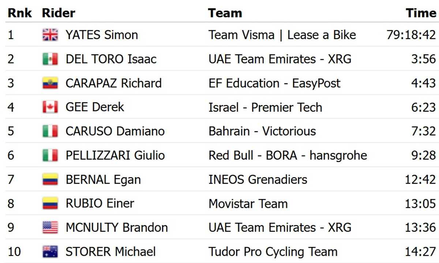Click the Italian flag beside Caruso
Viewport: 439px width, 263px height.
[50, 131]
